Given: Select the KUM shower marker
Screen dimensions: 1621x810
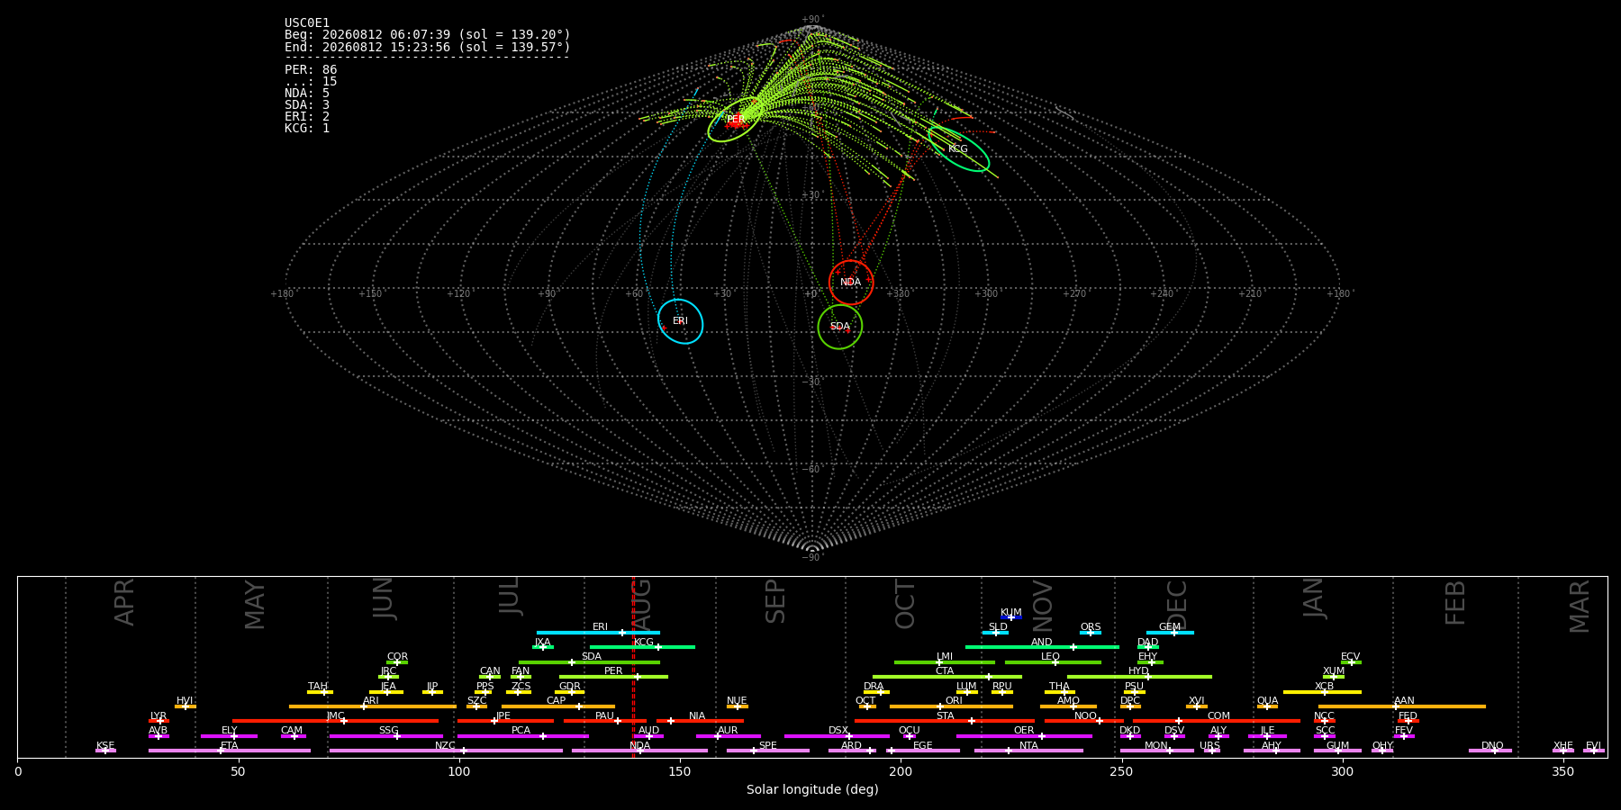Looking at the screenshot, I should coord(1011,617).
